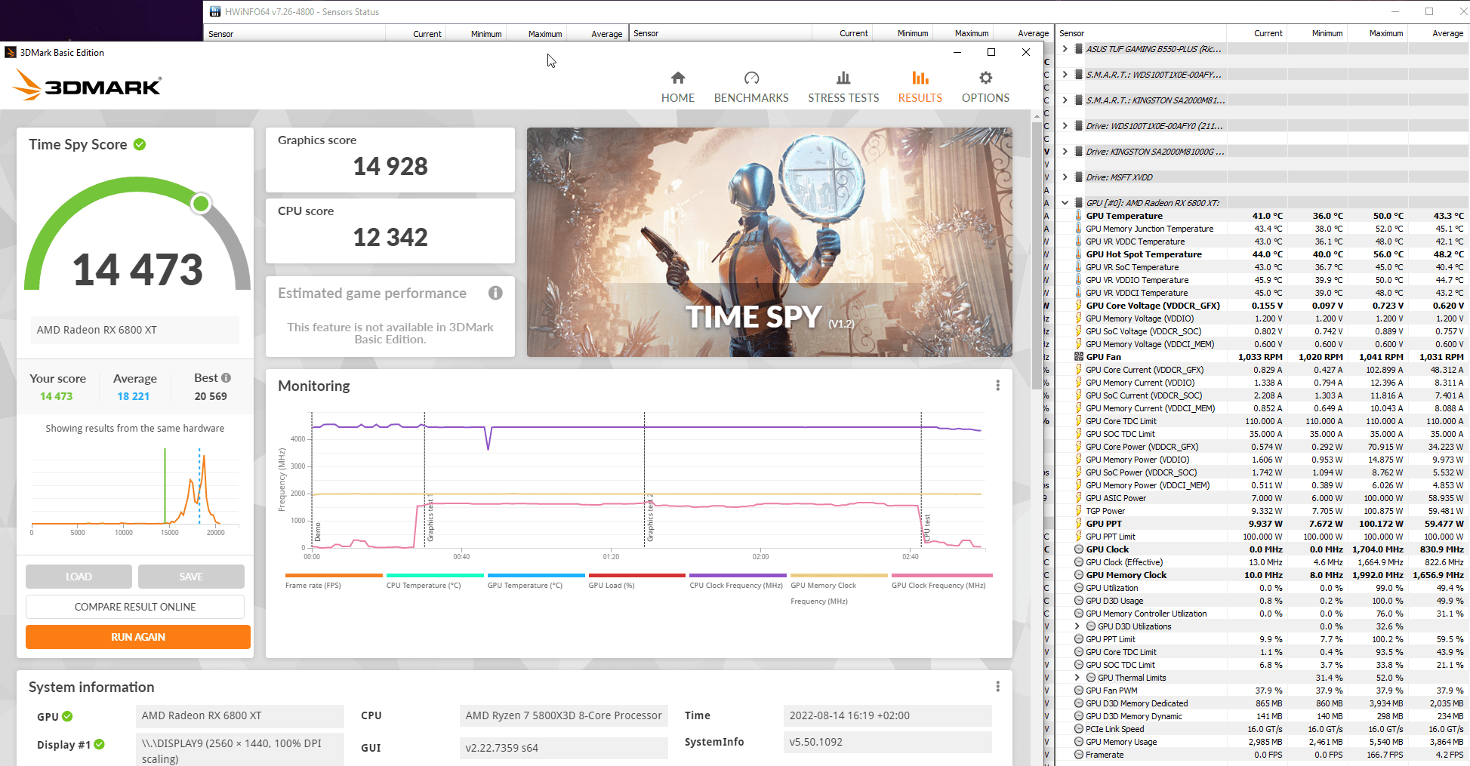The image size is (1470, 766).
Task: Click the GPU Core Voltage lightning icon
Action: 1079,306
